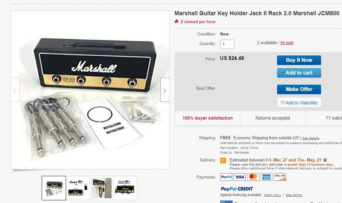Click the orange delivery flag icon
This screenshot has width=342, height=203.
click(x=223, y=160)
